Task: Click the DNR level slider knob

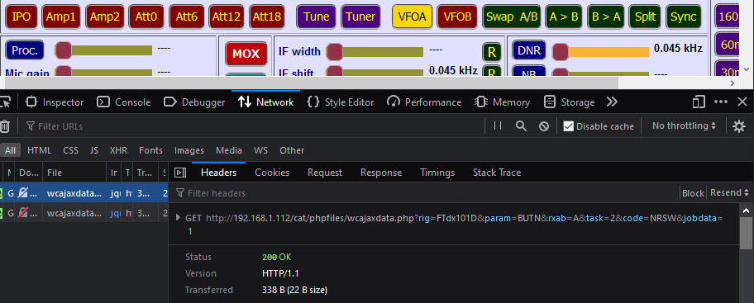Action: [x=560, y=51]
